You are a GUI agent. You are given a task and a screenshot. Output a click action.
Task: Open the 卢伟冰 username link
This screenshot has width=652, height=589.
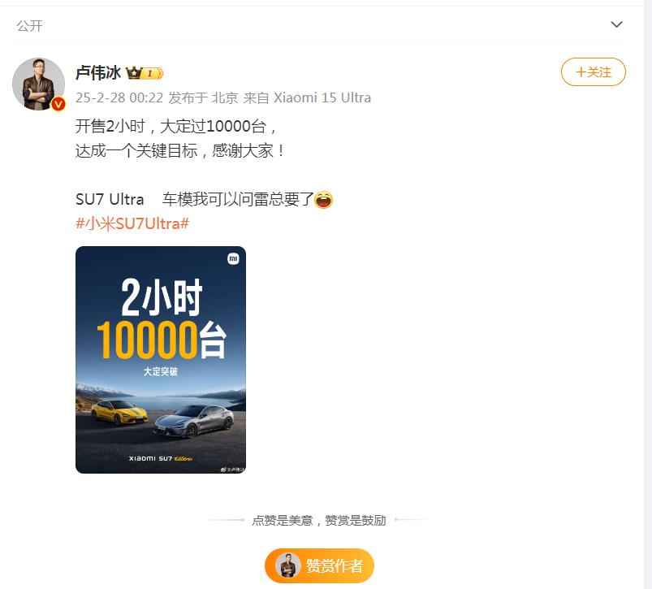coord(98,73)
